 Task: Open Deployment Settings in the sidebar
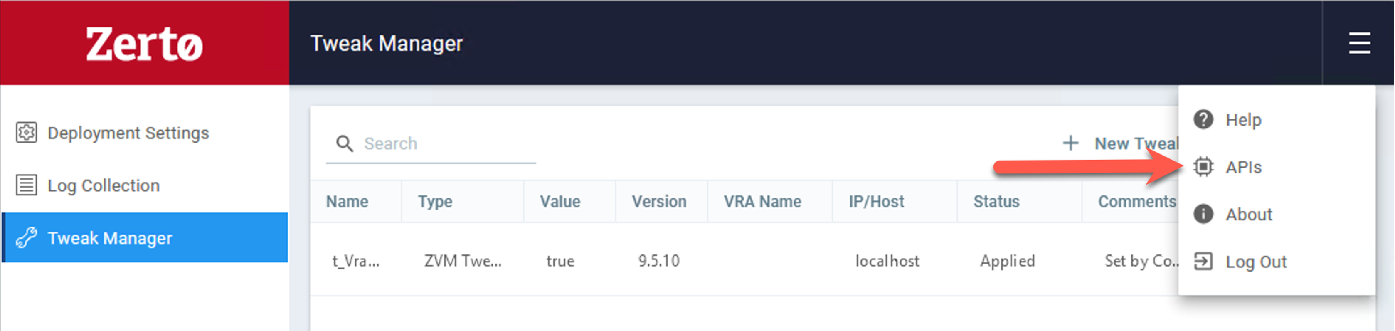pos(145,132)
